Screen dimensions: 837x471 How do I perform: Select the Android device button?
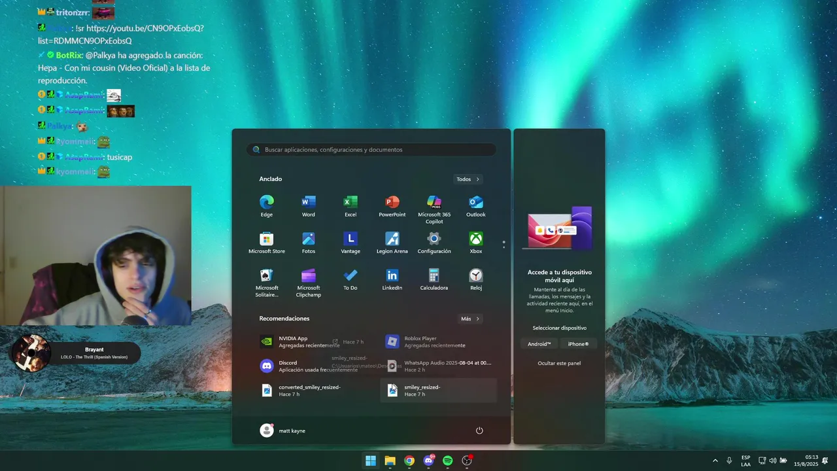click(x=539, y=344)
